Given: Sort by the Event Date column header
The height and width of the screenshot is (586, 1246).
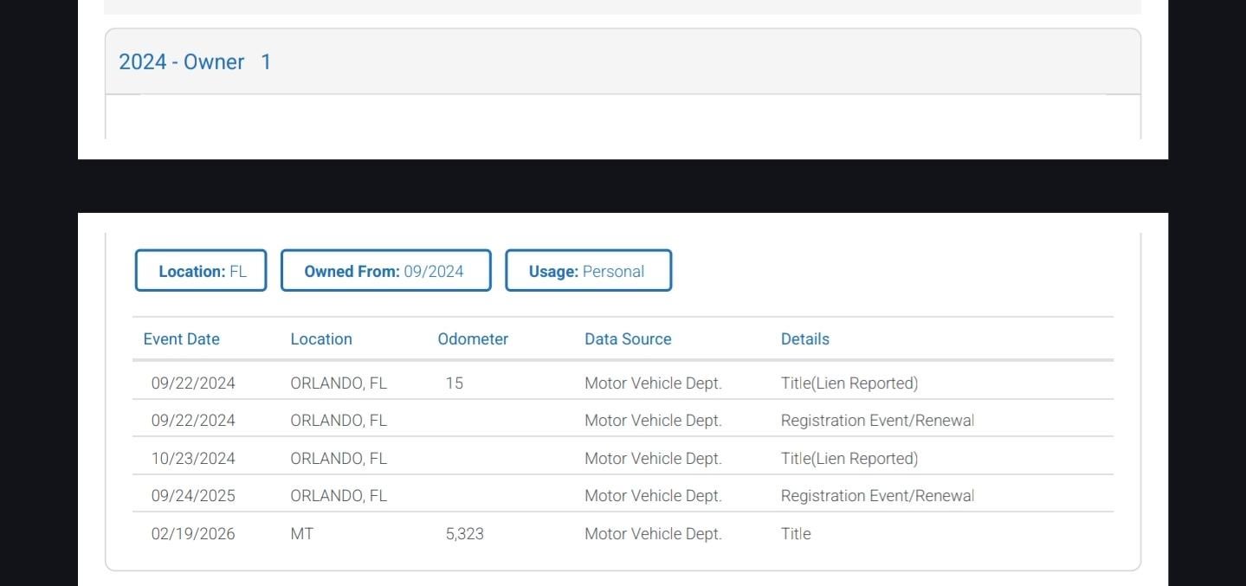Looking at the screenshot, I should pyautogui.click(x=181, y=339).
